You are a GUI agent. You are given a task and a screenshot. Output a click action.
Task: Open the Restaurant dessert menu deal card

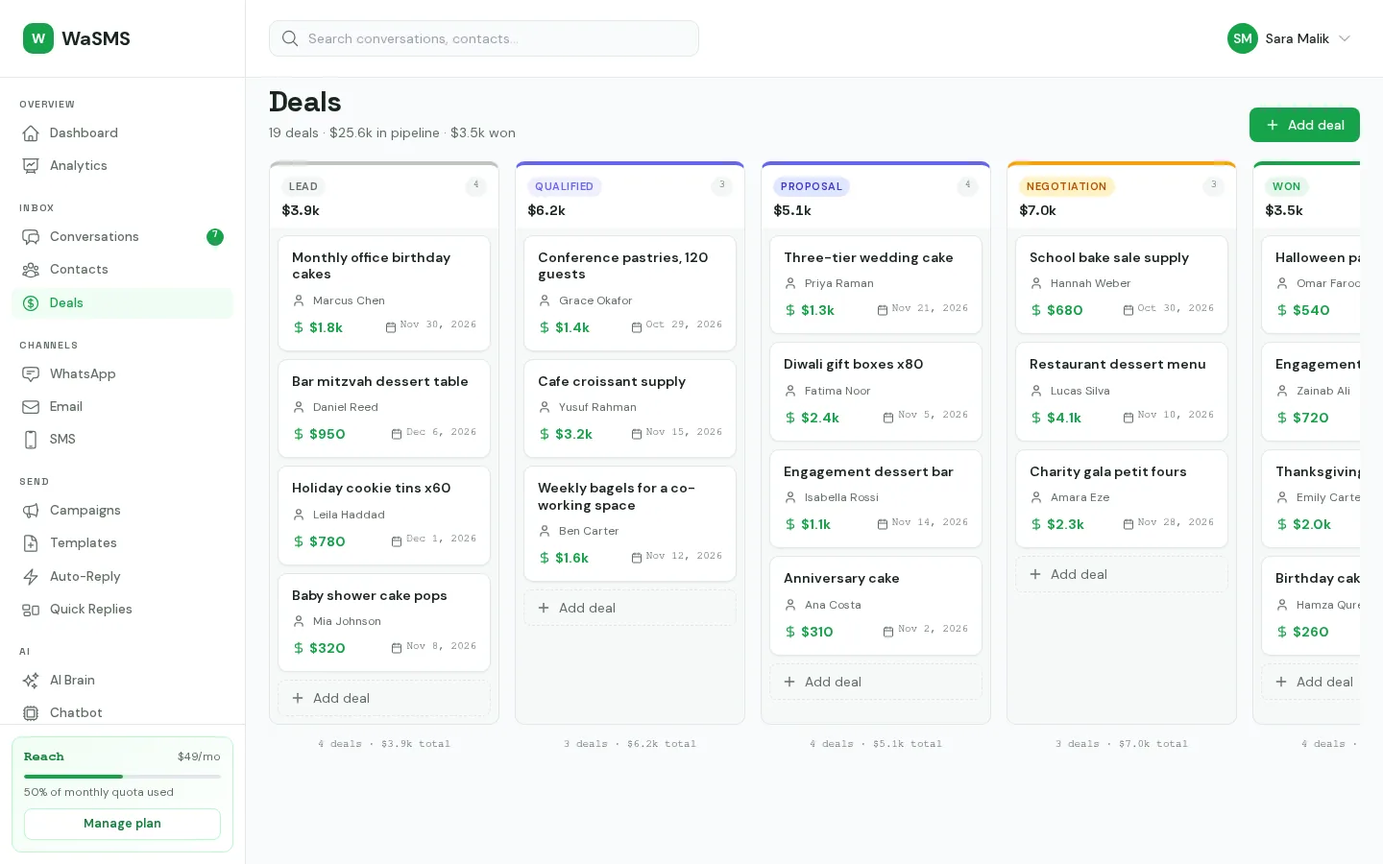pos(1122,392)
